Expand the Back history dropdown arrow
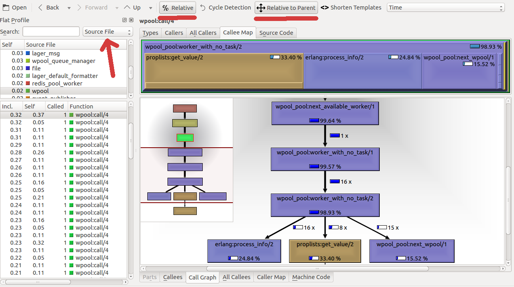 [x=69, y=8]
